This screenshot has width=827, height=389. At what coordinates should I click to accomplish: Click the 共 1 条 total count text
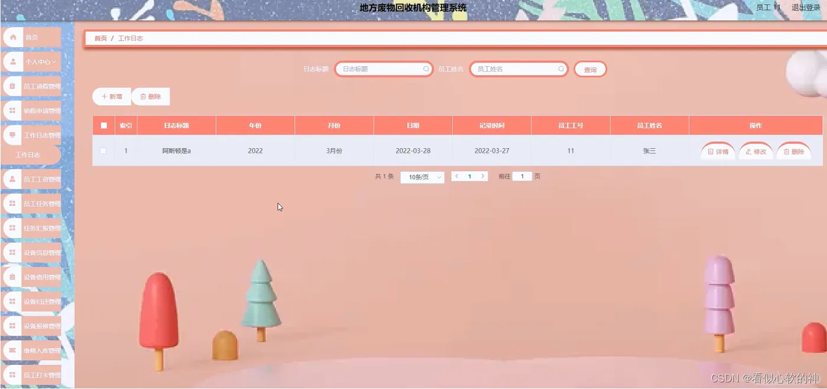point(384,176)
